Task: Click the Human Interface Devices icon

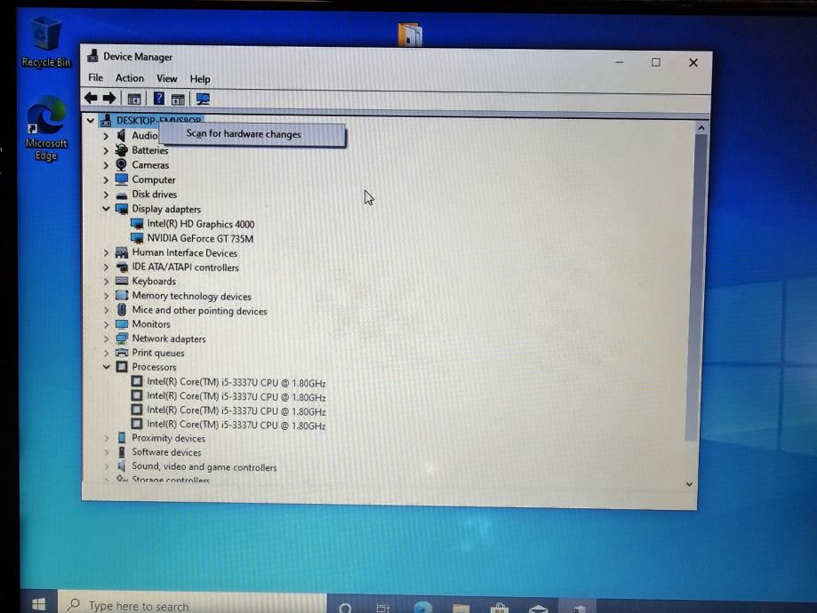Action: pos(122,252)
